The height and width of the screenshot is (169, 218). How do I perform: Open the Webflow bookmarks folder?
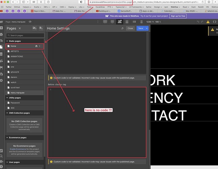[x=175, y=7]
